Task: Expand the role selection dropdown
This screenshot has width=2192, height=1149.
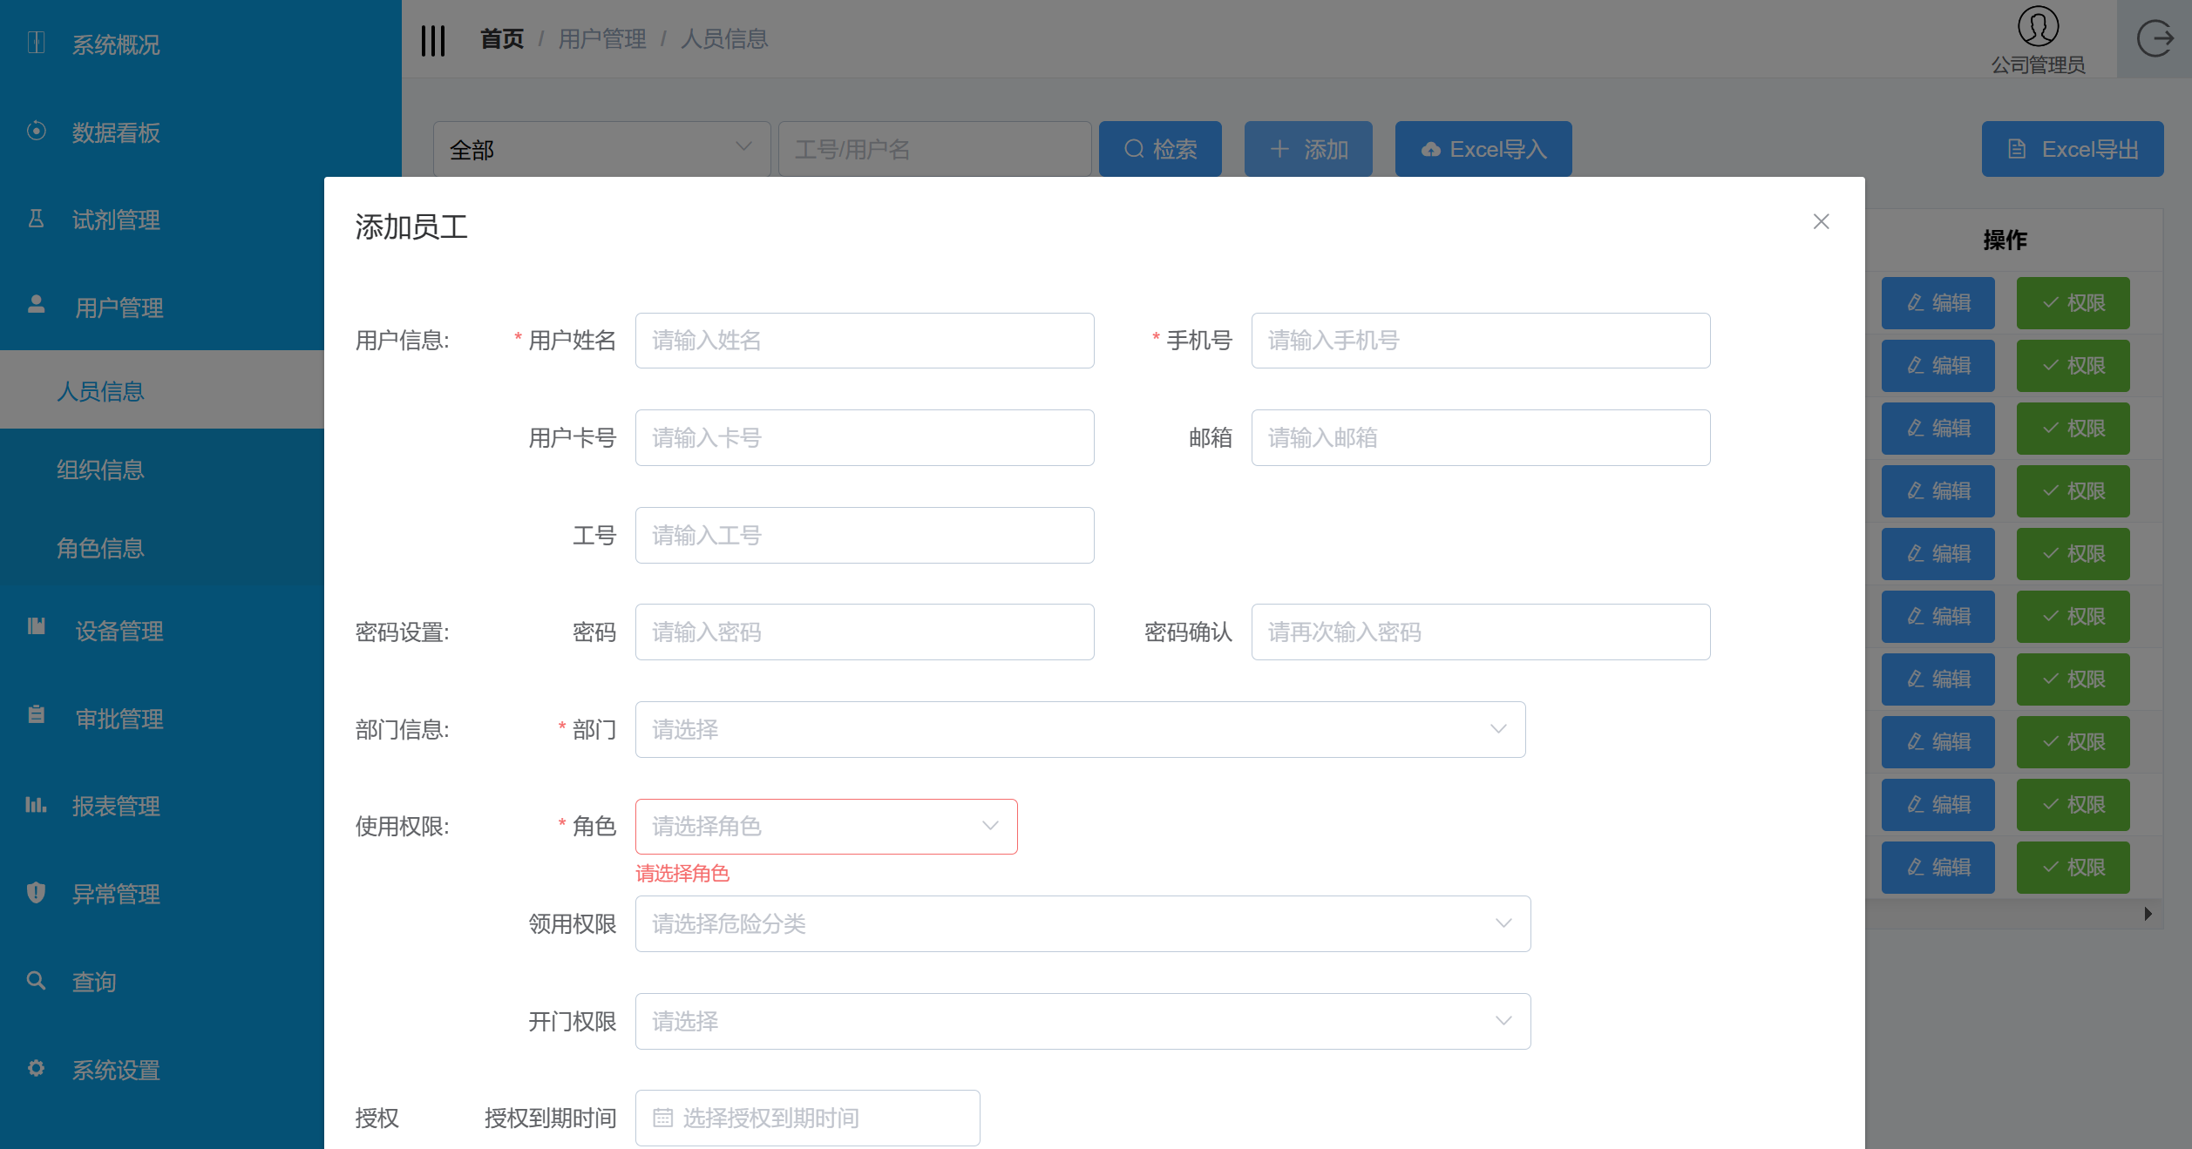Action: [825, 826]
